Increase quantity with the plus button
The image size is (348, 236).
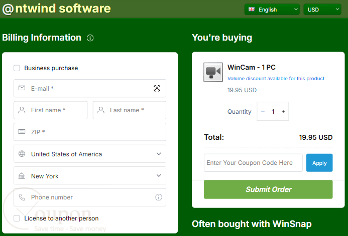pyautogui.click(x=283, y=111)
